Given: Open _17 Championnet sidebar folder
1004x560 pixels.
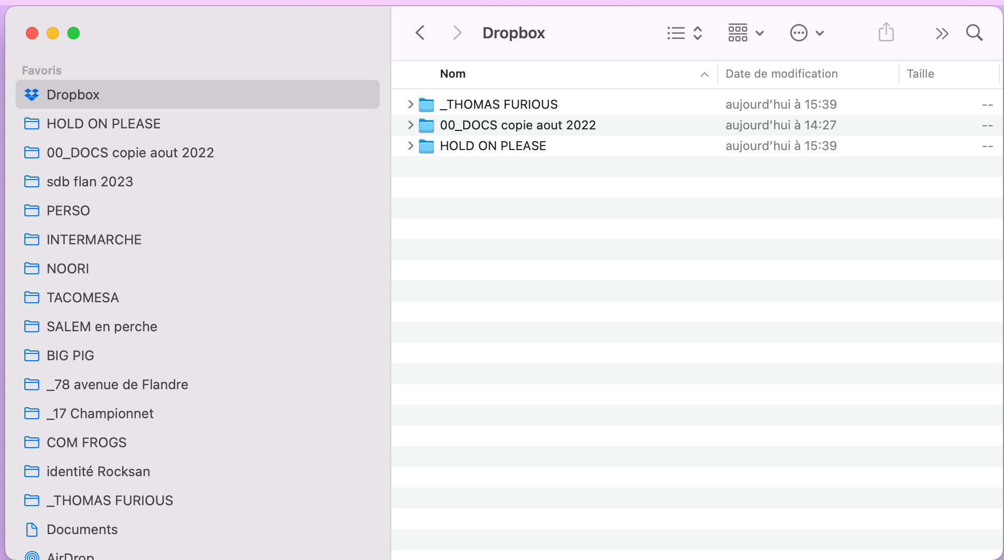Looking at the screenshot, I should click(x=198, y=414).
